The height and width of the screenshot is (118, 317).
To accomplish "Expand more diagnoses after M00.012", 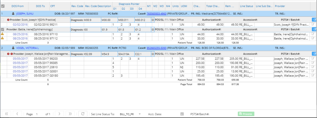I will 153,20.
